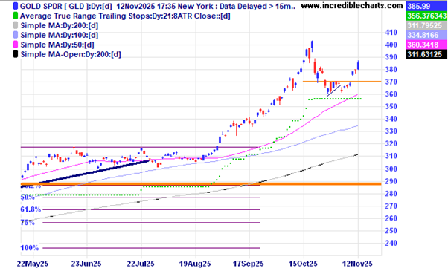The width and height of the screenshot is (448, 271).
Task: Click the latest blue candle near 385
Action: [x=358, y=65]
